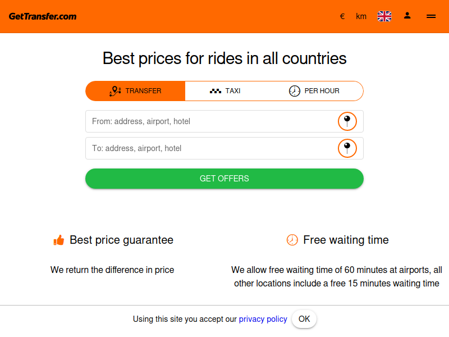Open the km distance unit selector
449x337 pixels.
(361, 16)
